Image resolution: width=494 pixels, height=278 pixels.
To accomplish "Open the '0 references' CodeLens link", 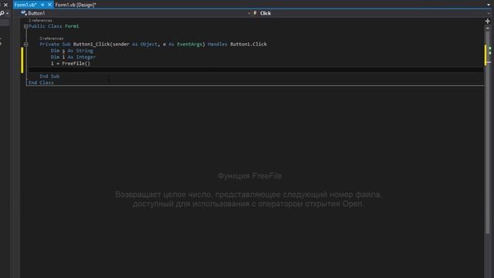I will pyautogui.click(x=52, y=39).
